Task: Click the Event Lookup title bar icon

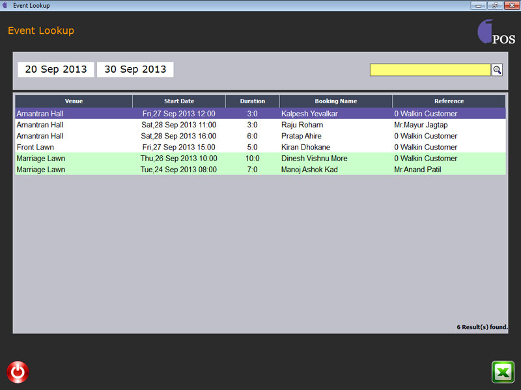Action: [x=6, y=5]
